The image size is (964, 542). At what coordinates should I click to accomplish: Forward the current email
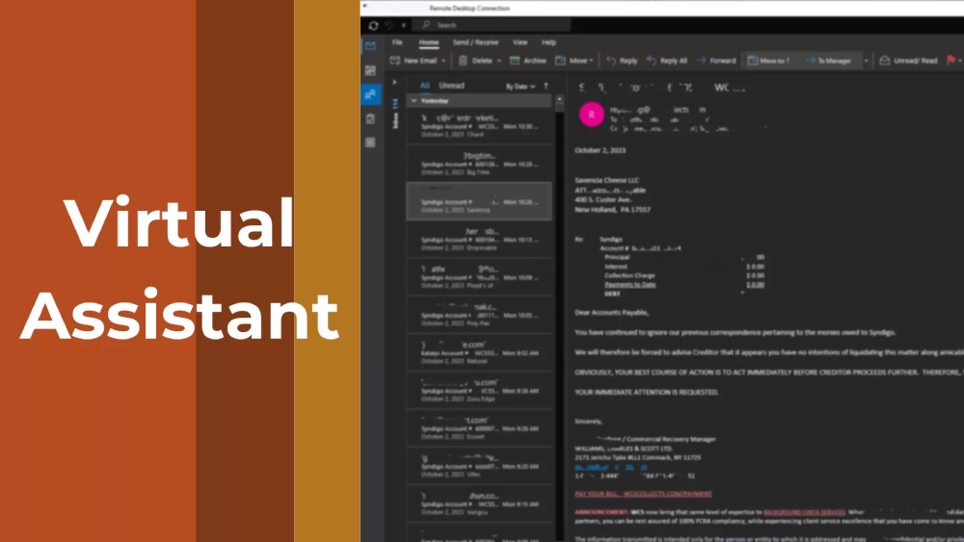(x=716, y=61)
